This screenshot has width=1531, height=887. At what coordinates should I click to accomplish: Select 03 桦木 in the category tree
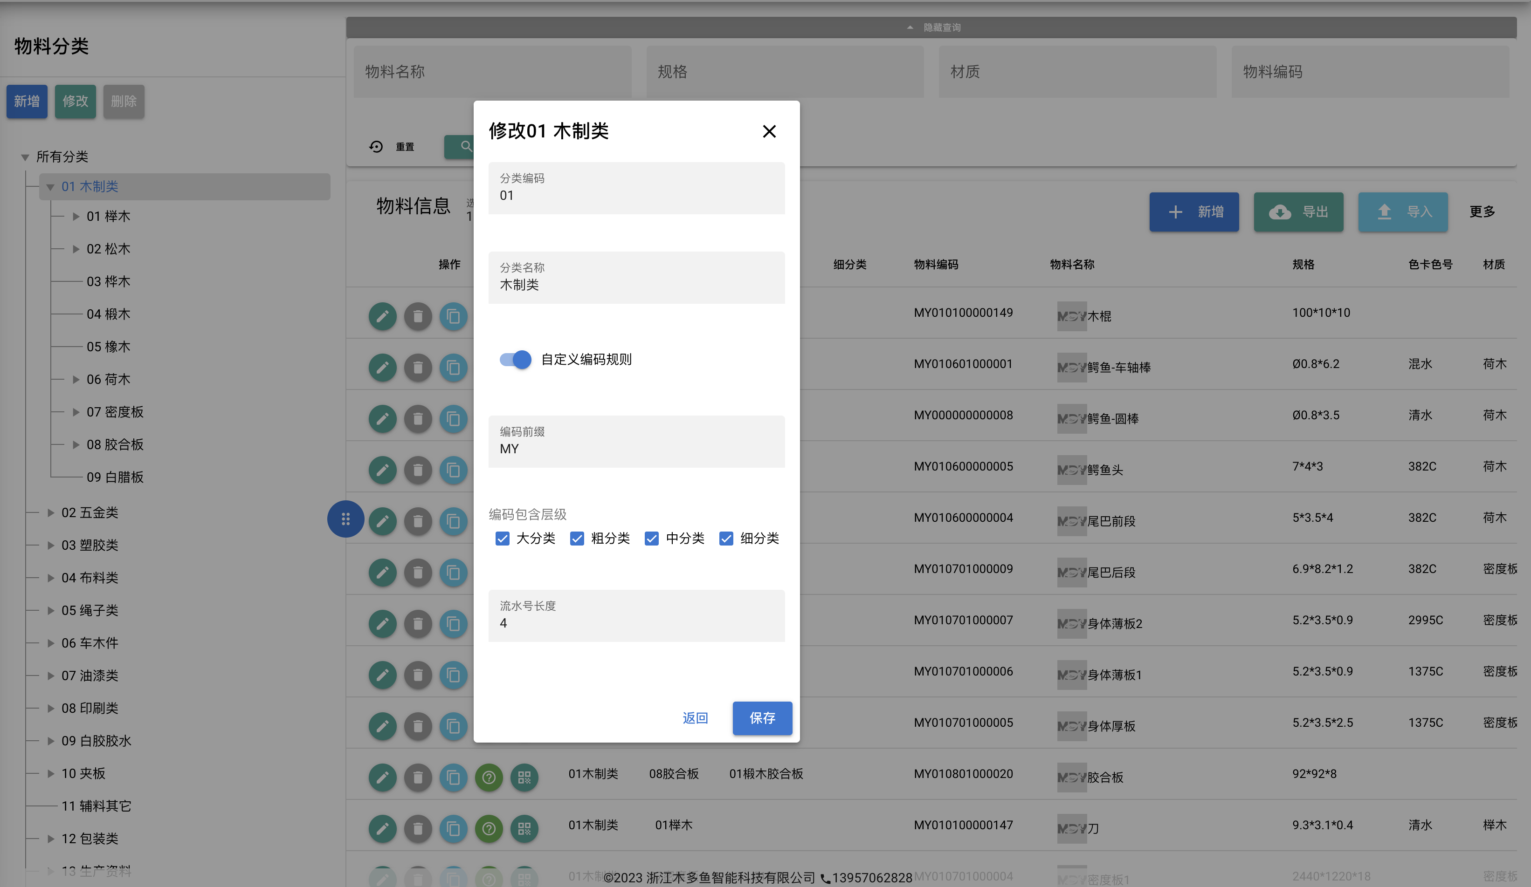[109, 282]
